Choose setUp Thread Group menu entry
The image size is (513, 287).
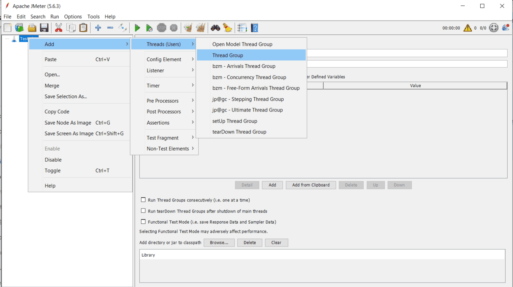click(235, 121)
